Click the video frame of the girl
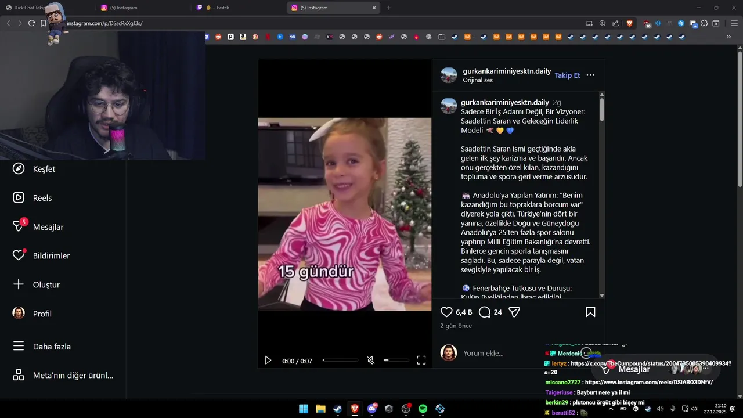 [345, 214]
